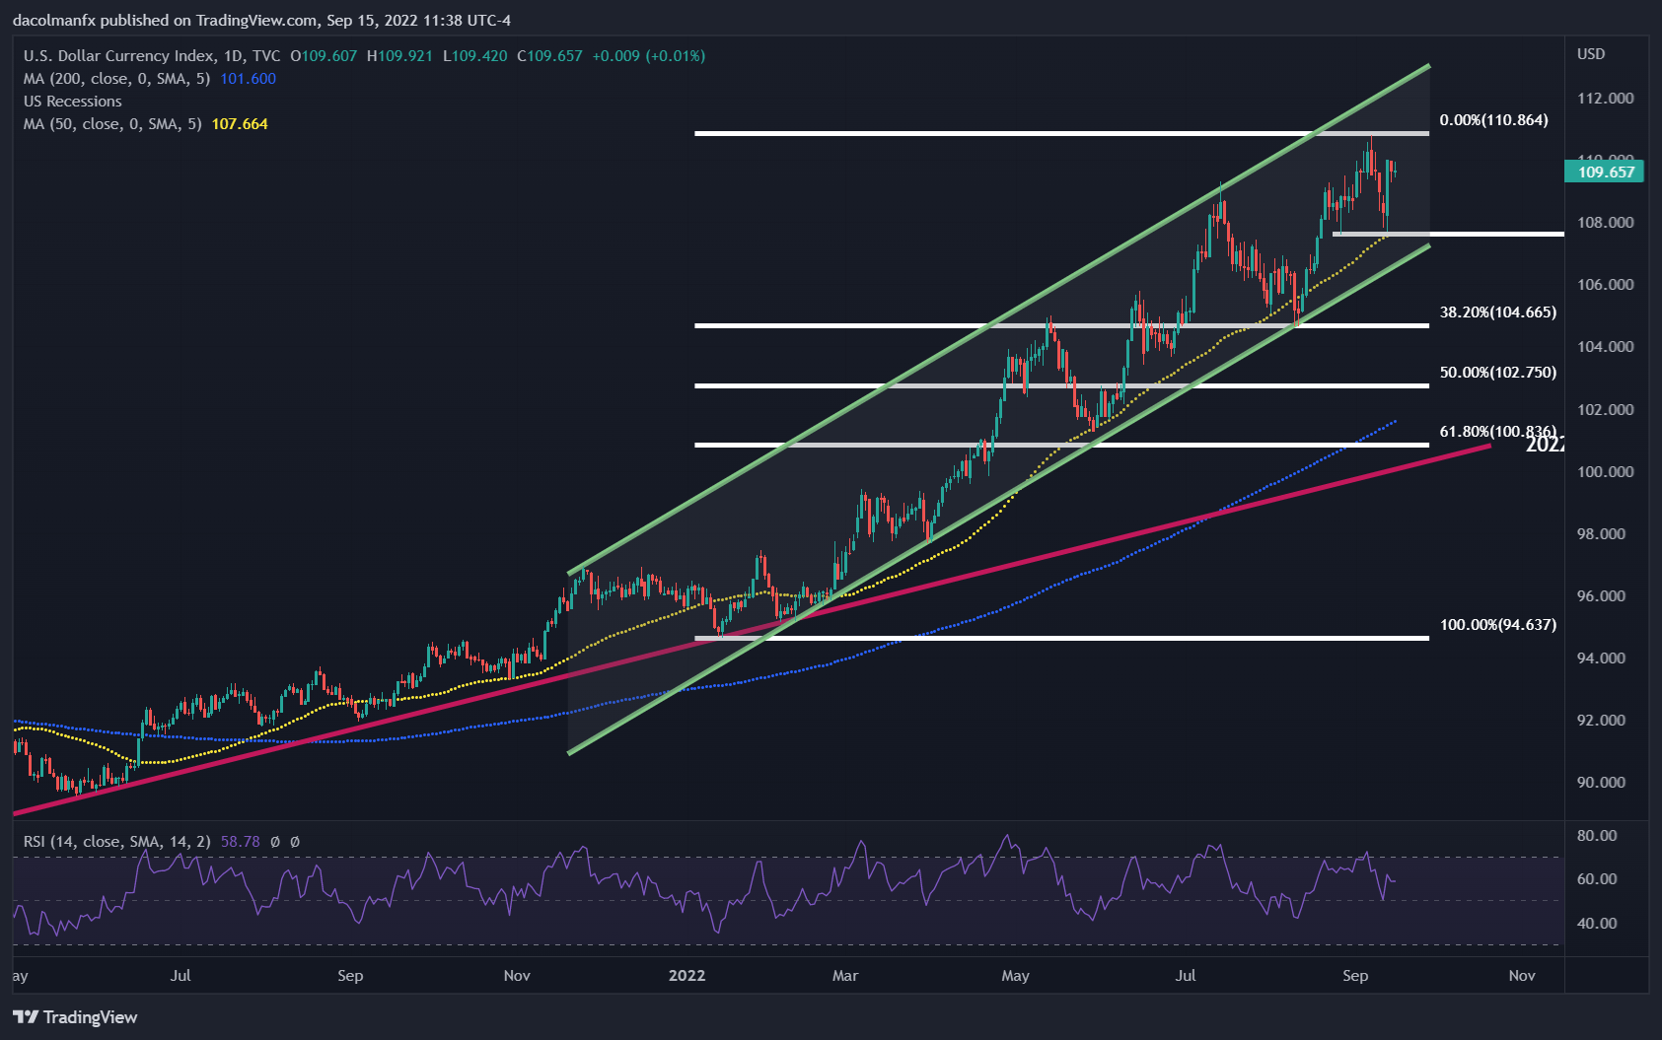The width and height of the screenshot is (1662, 1040).
Task: Click the 200 MA value 101.600
Action: pos(248,79)
